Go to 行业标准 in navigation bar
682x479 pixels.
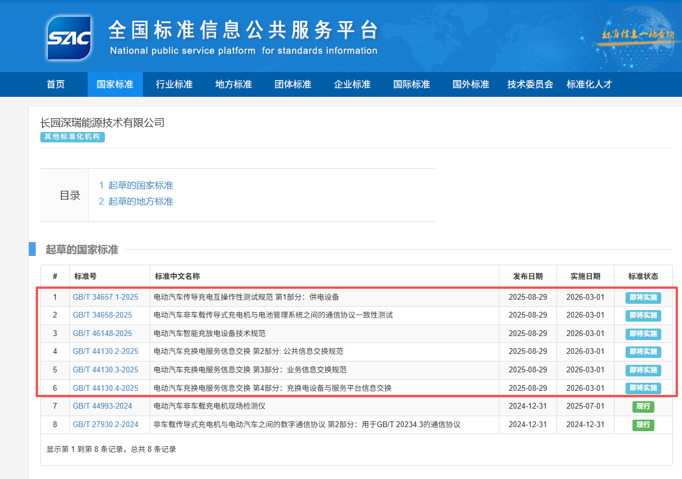point(174,84)
